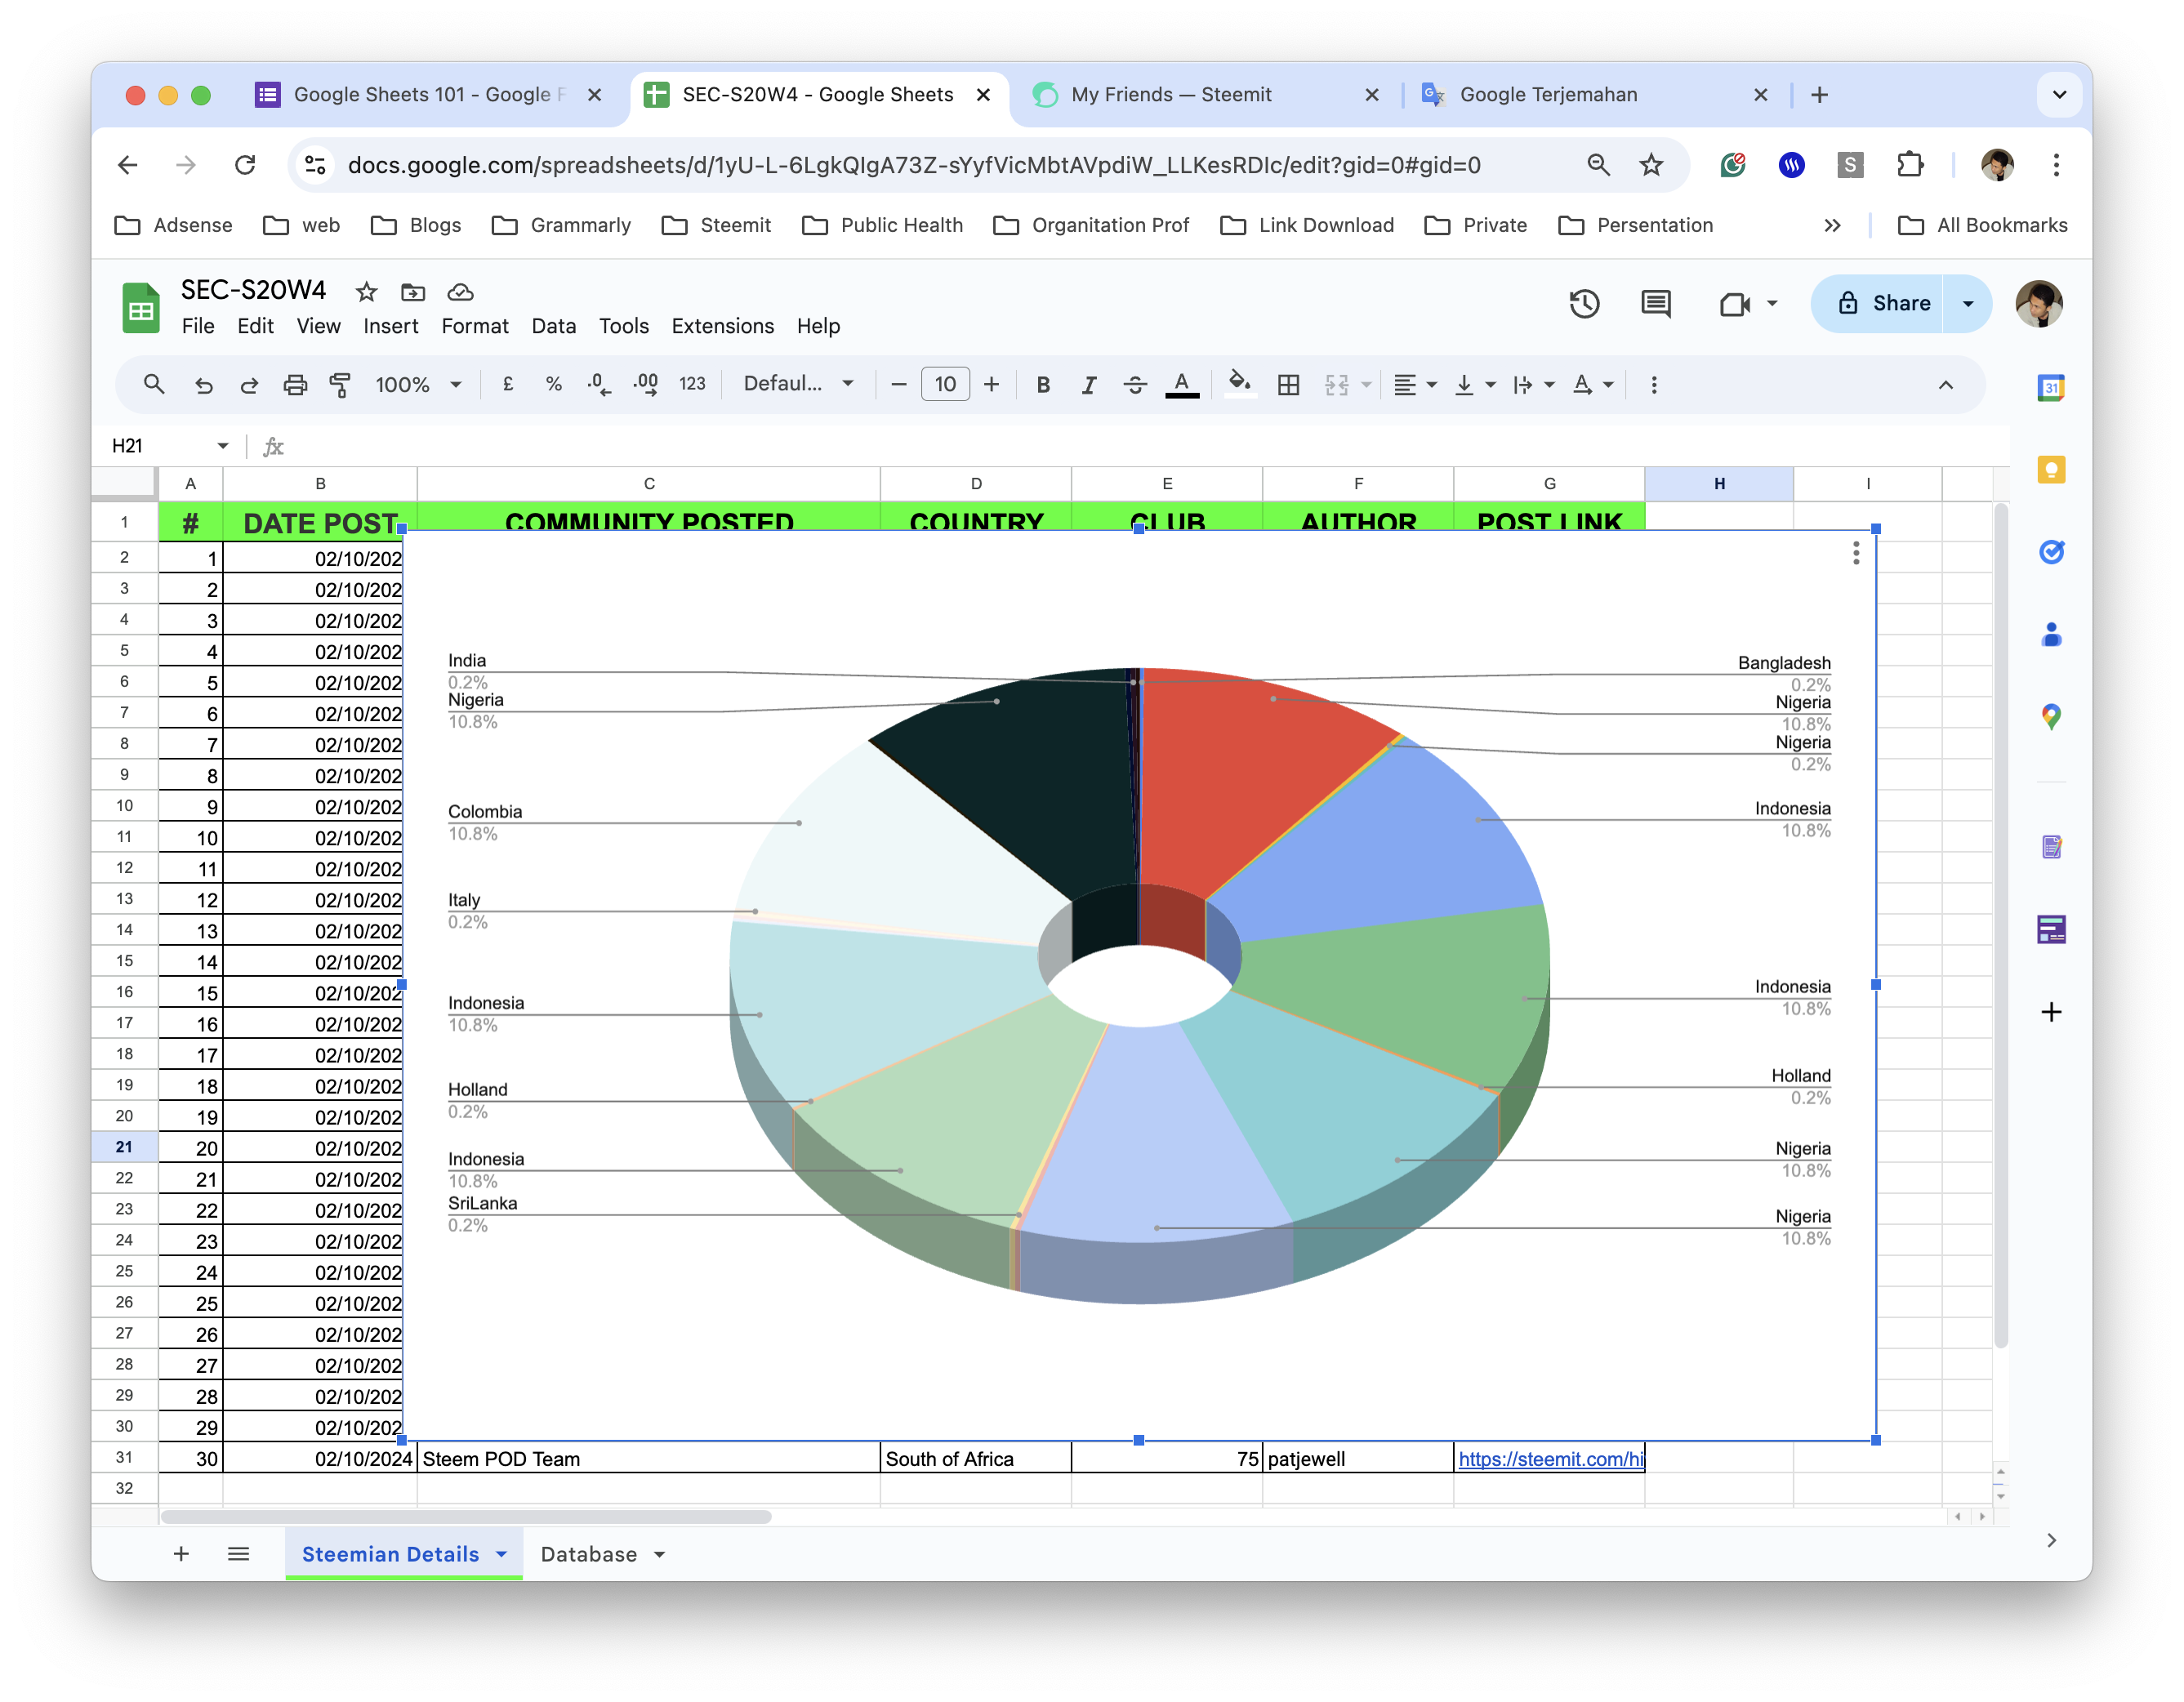Click the borders grid icon
The image size is (2184, 1702).
coord(1289,385)
